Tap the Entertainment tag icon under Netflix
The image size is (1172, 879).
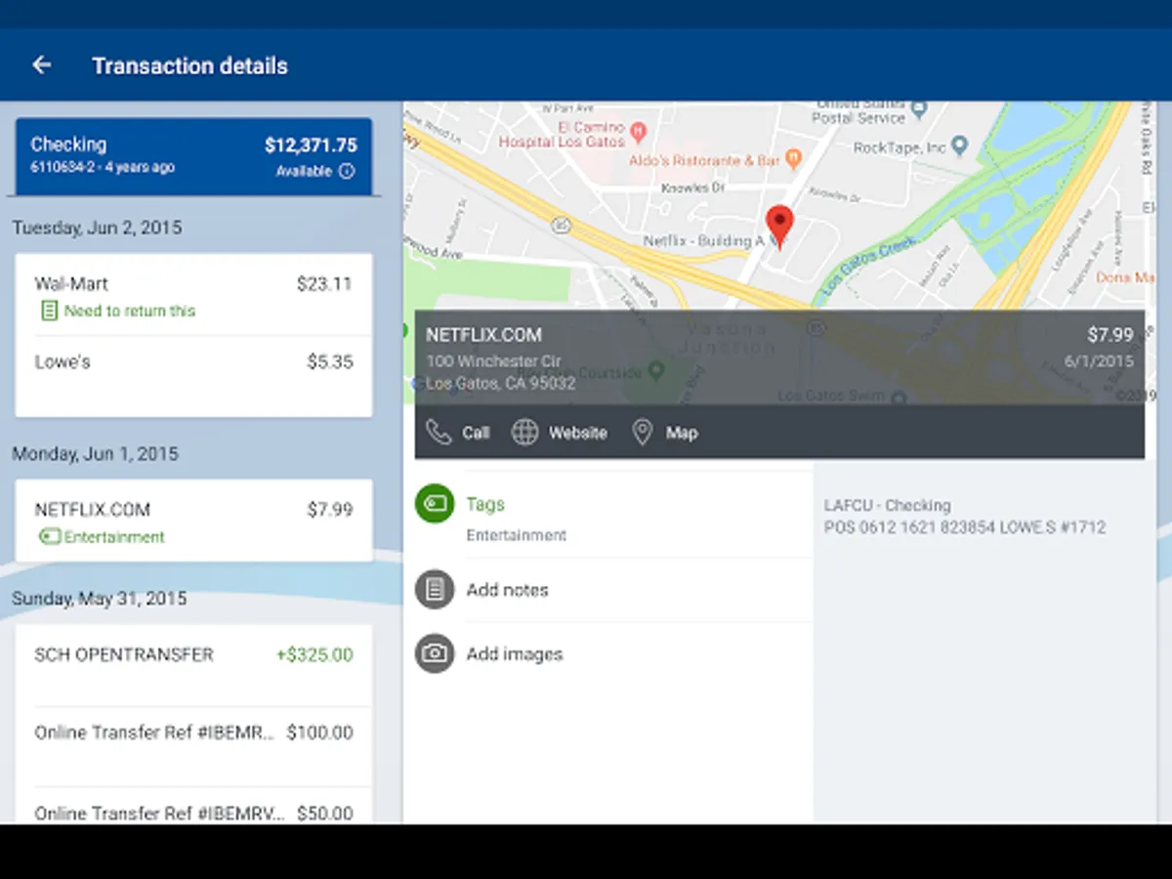[49, 537]
